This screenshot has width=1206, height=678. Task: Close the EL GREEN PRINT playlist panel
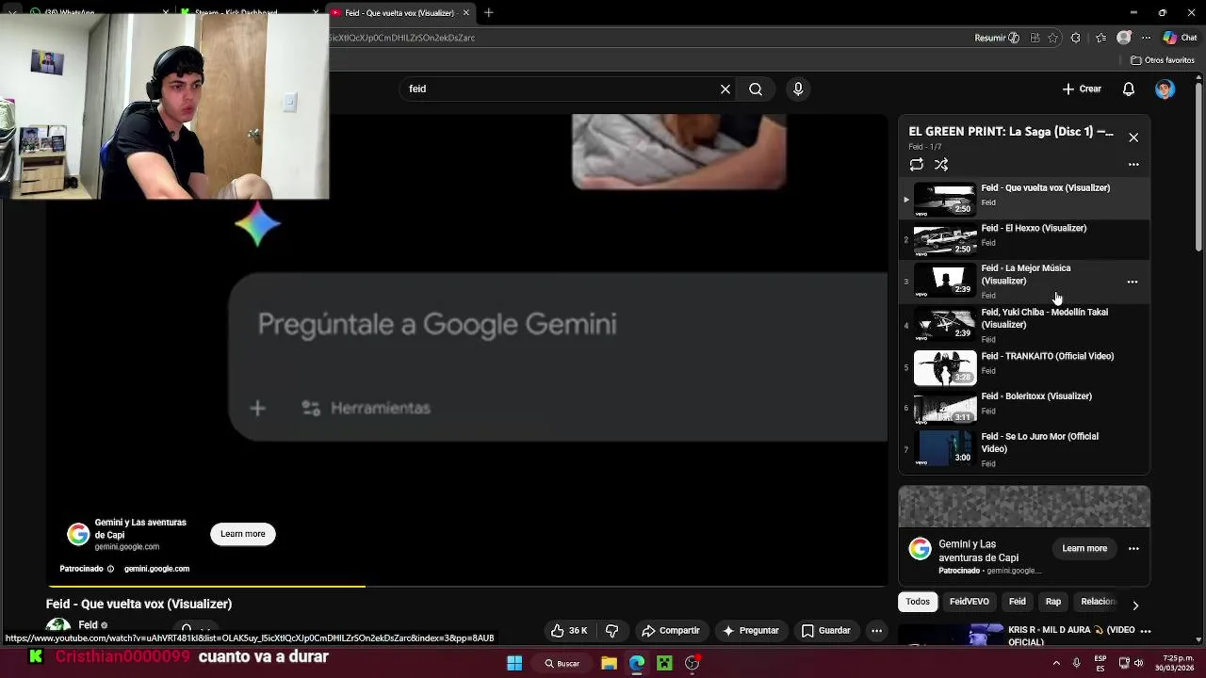(x=1133, y=137)
